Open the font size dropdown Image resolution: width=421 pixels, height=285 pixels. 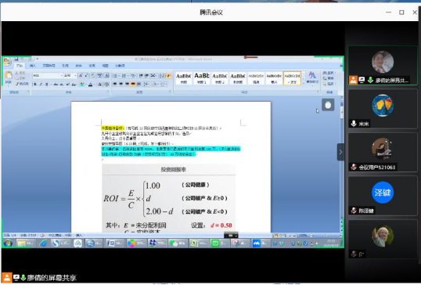[x=70, y=76]
